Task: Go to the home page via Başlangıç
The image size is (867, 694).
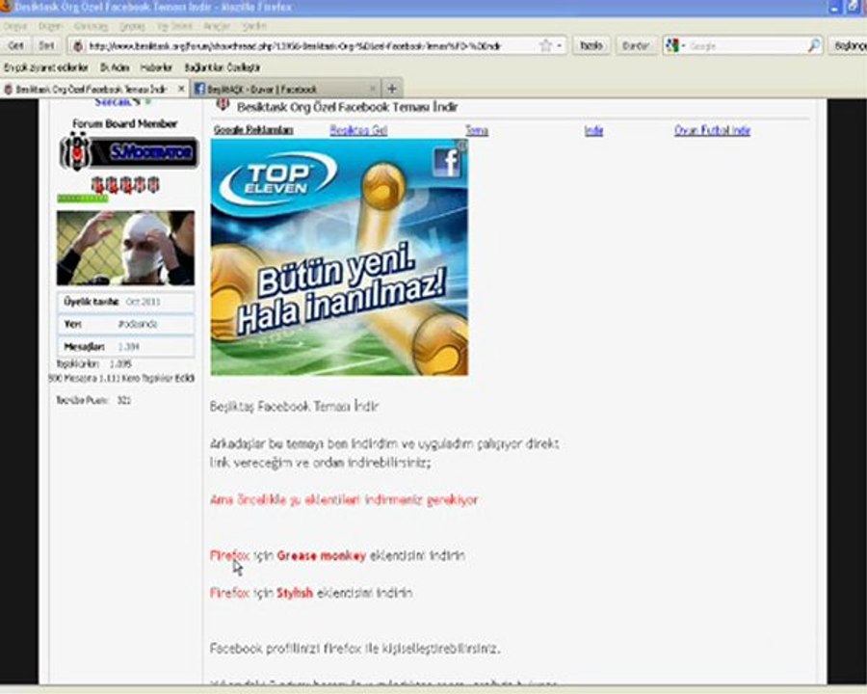Action: 848,46
